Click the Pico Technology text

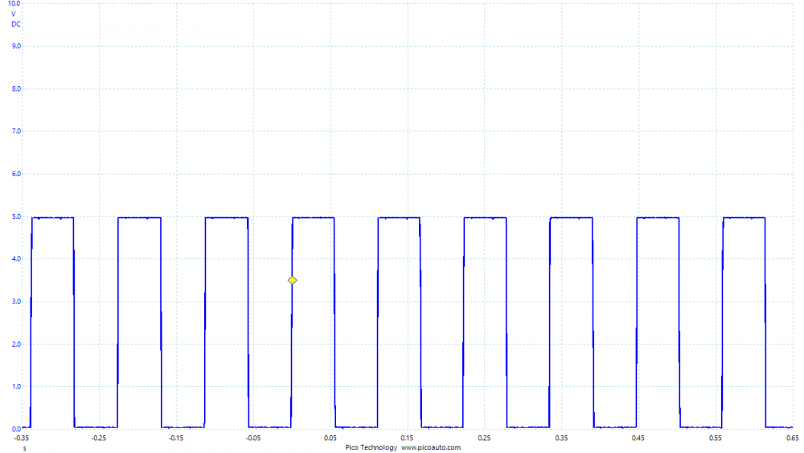(371, 447)
